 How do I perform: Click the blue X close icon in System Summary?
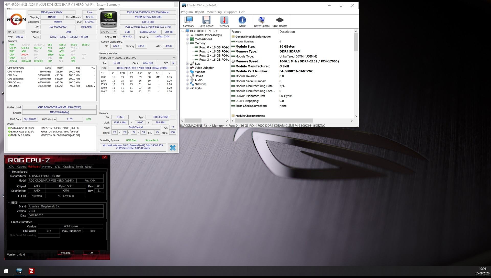(173, 148)
